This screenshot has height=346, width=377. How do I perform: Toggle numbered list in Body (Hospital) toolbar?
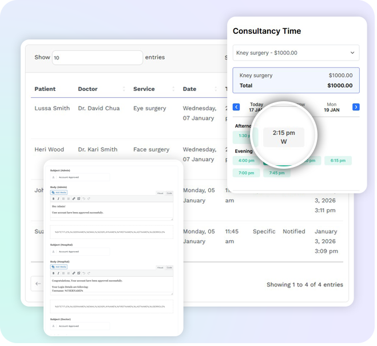coord(69,273)
